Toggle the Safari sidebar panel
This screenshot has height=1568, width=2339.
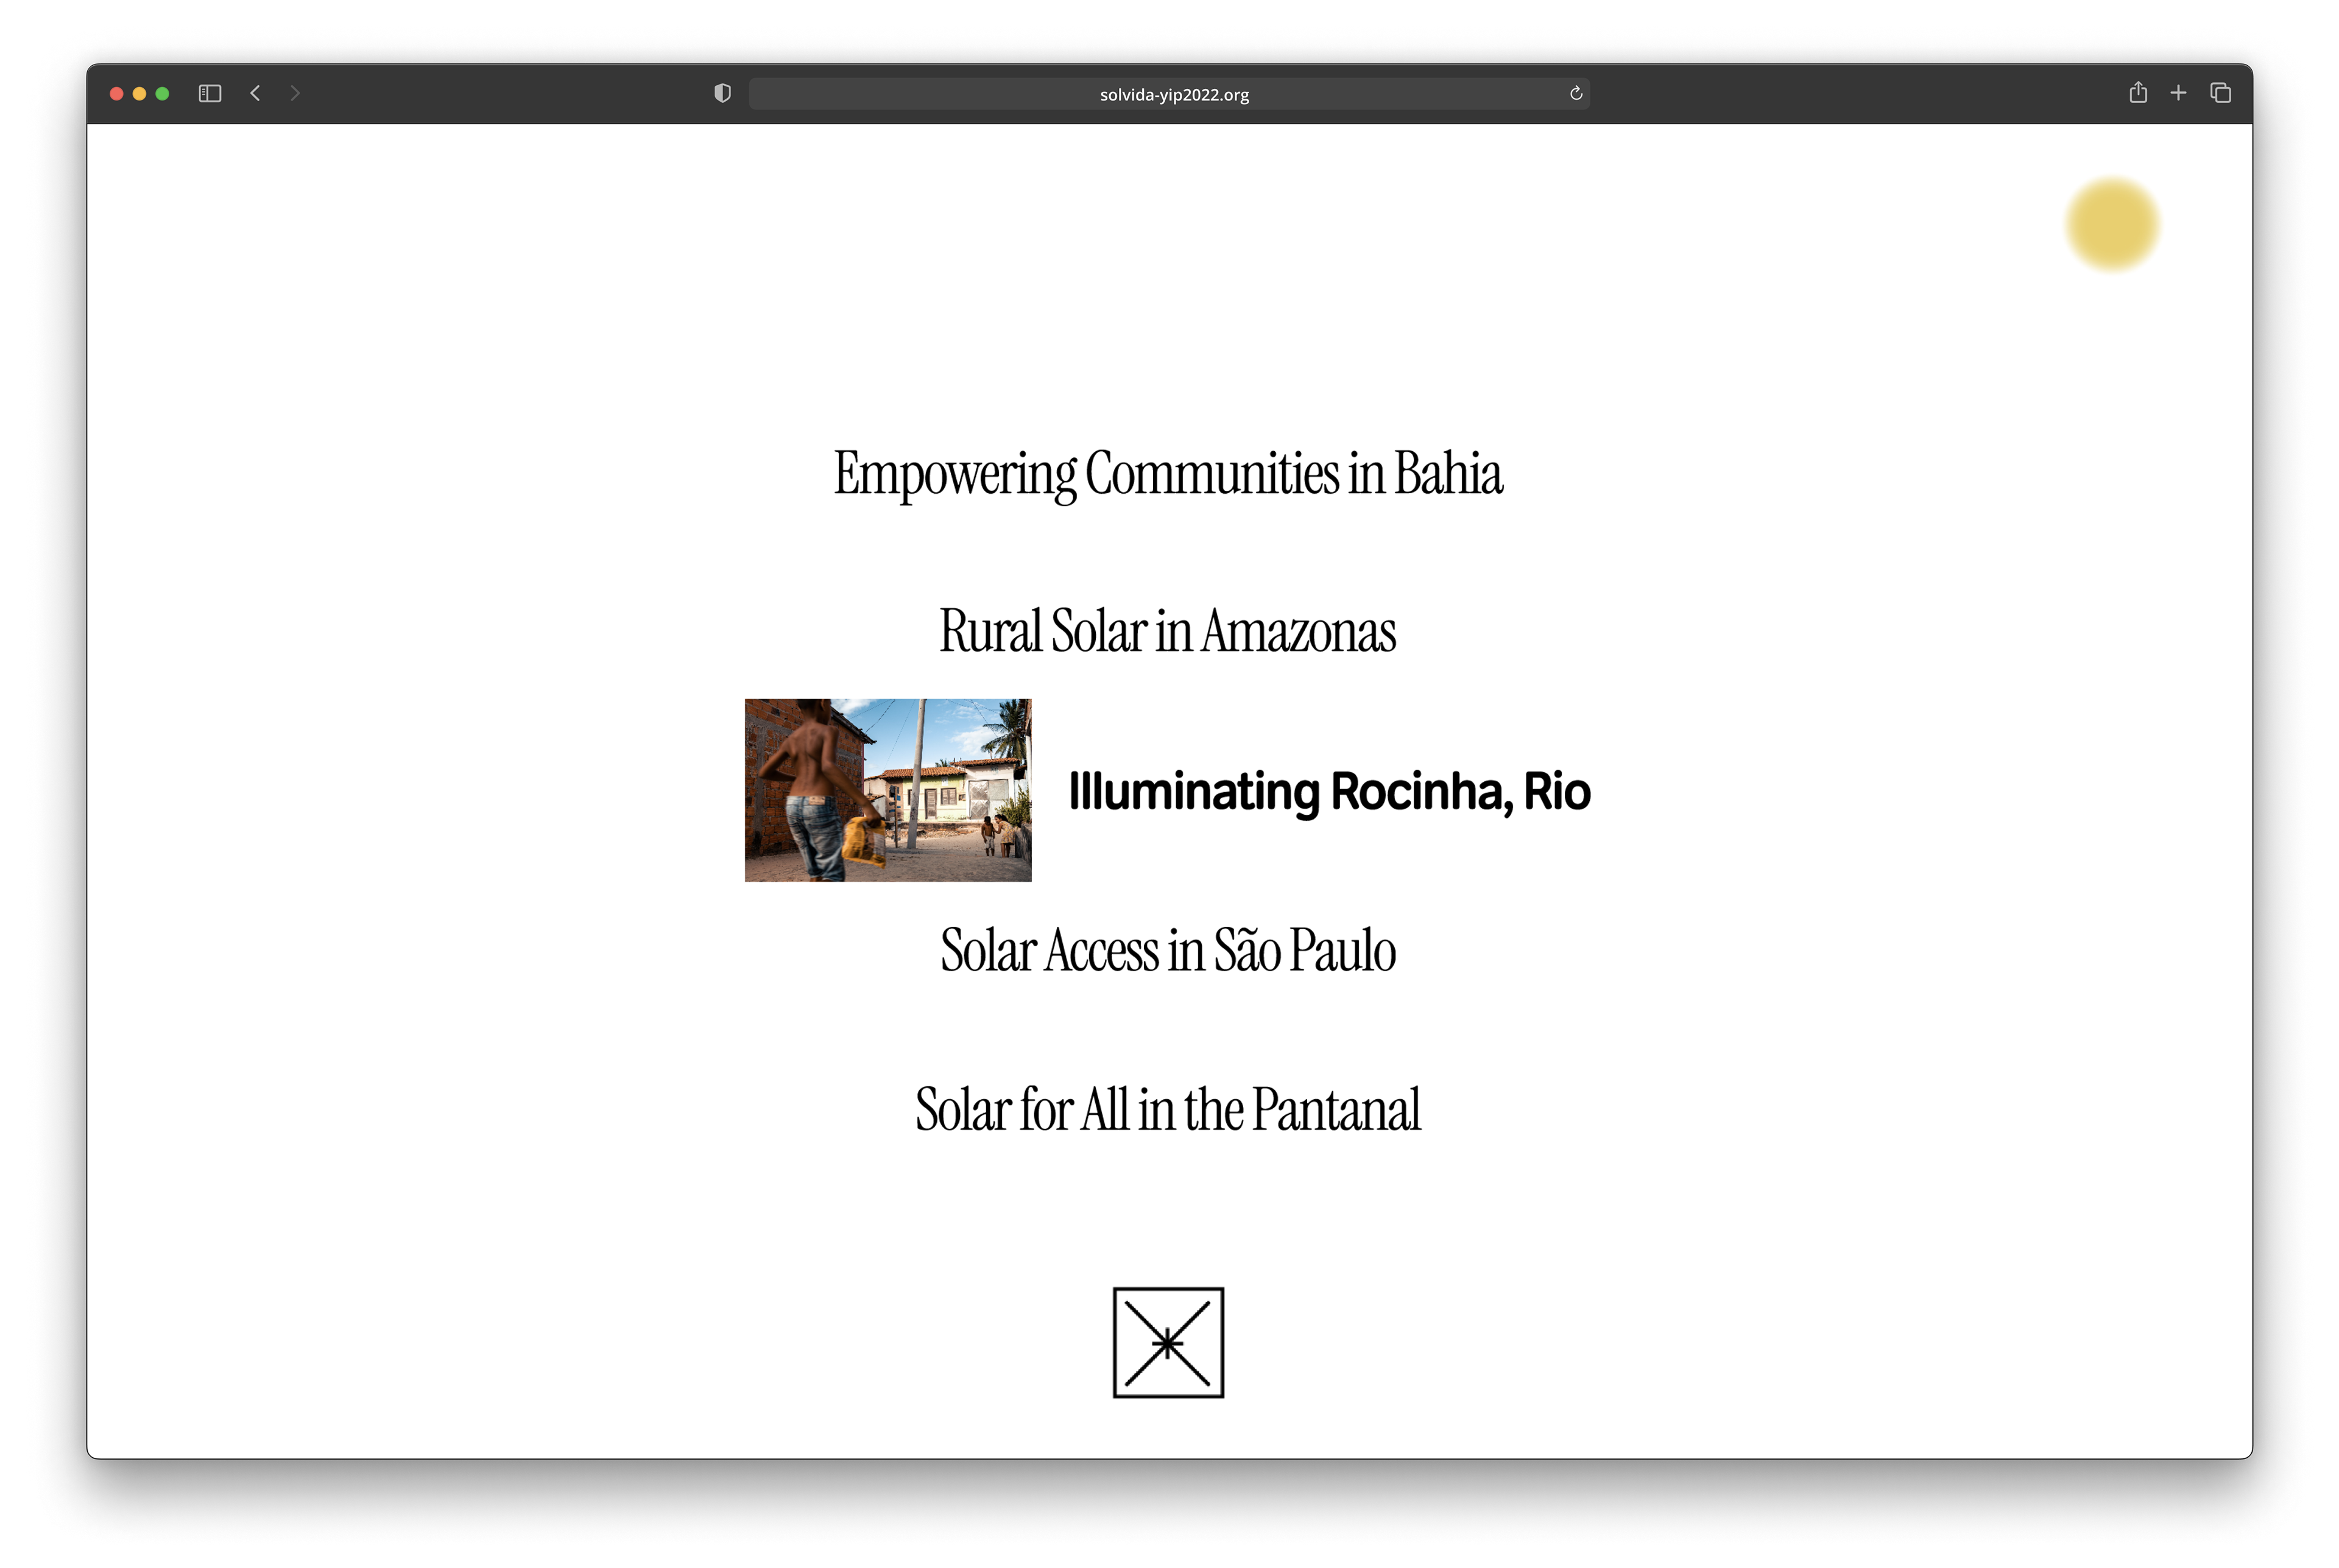coord(209,94)
